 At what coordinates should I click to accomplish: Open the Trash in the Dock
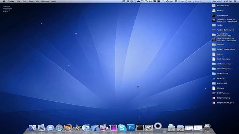pyautogui.click(x=207, y=128)
